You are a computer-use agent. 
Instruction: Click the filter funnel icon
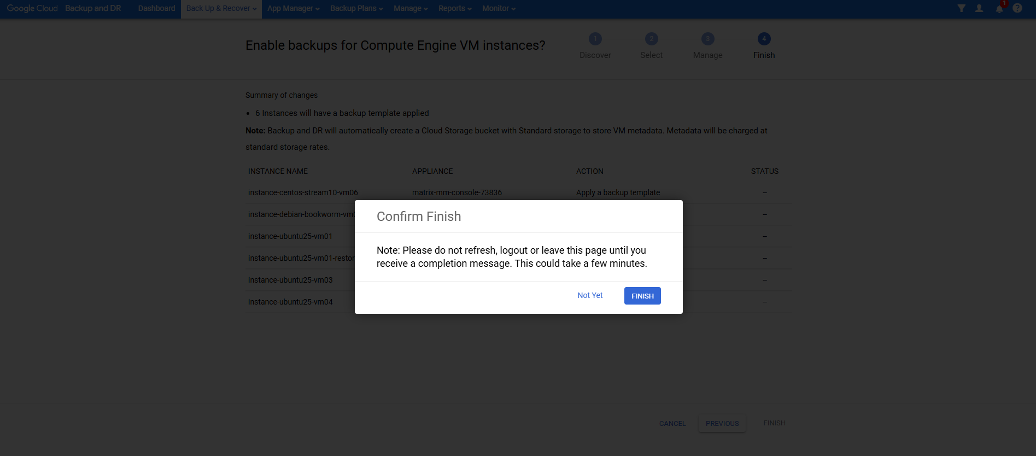tap(961, 8)
